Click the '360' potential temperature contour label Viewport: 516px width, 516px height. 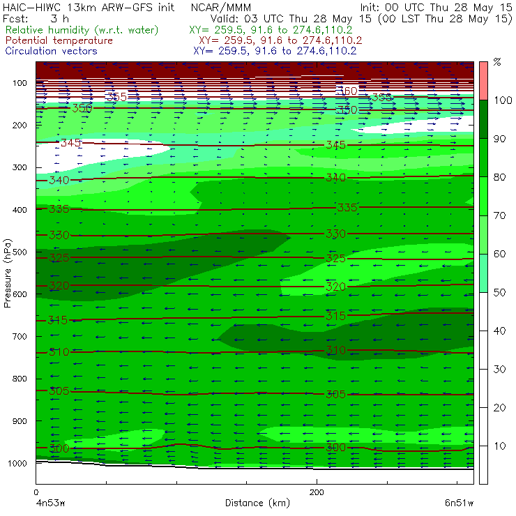pyautogui.click(x=347, y=91)
